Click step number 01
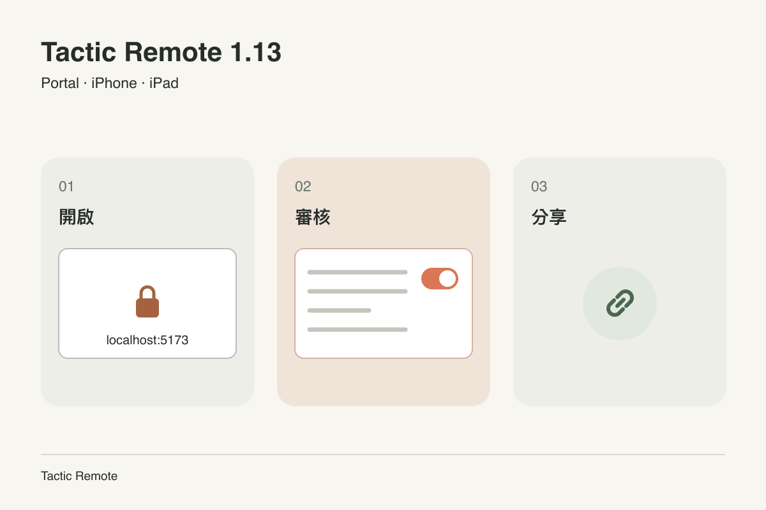 (66, 187)
